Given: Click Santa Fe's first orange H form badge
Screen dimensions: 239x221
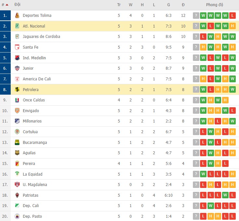Looking at the screenshot, I should tap(203, 47).
